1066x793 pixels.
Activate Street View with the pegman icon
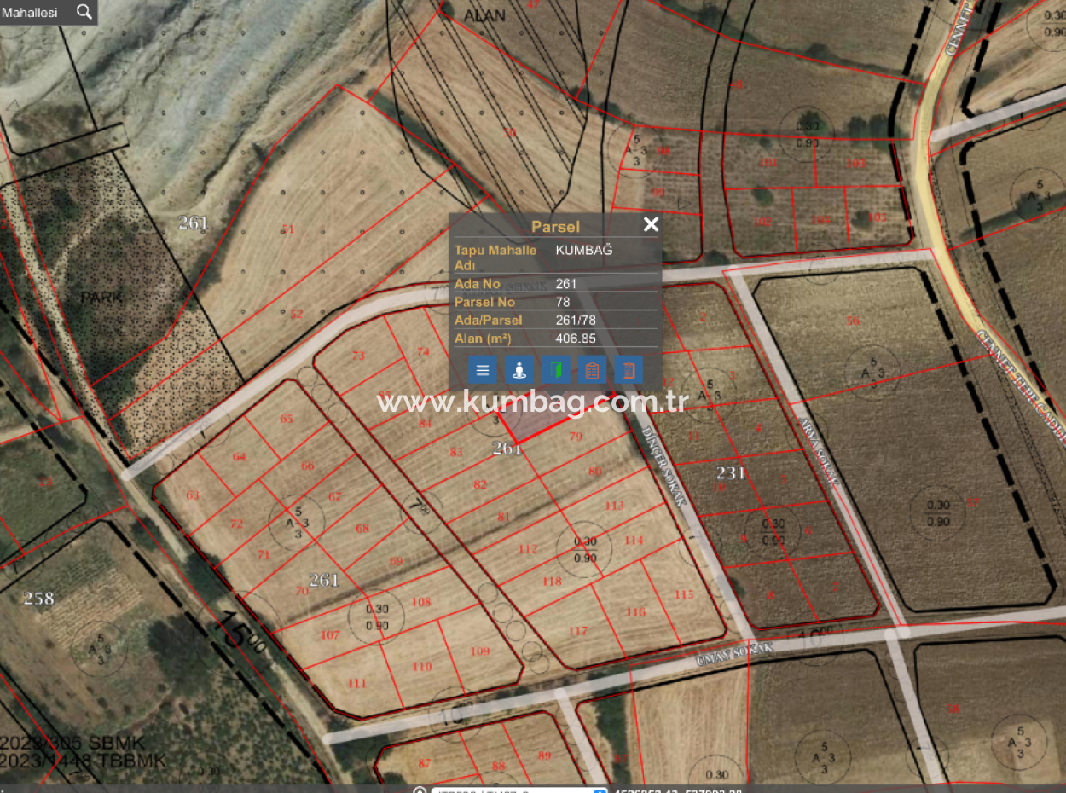519,369
